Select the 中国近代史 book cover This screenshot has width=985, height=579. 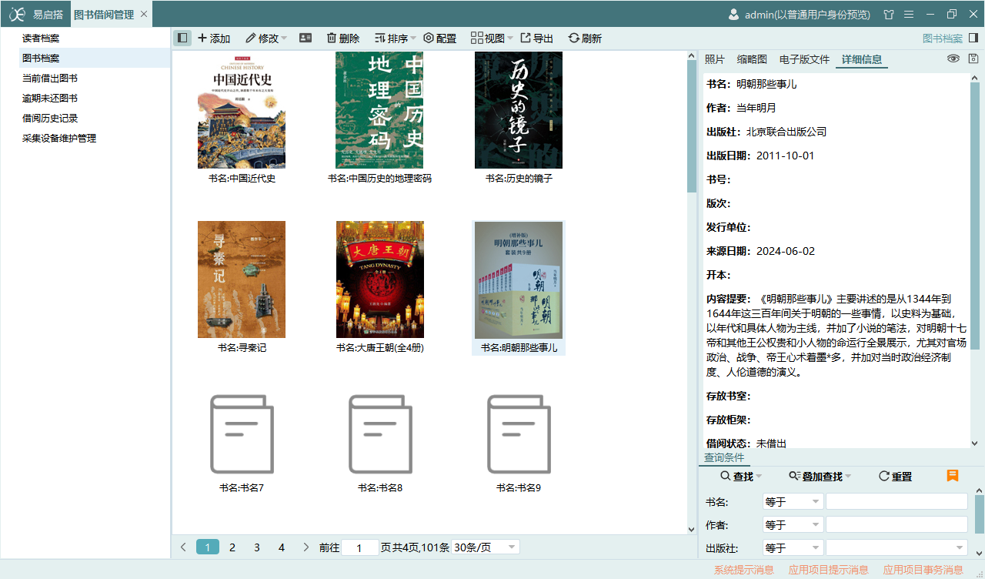point(242,110)
